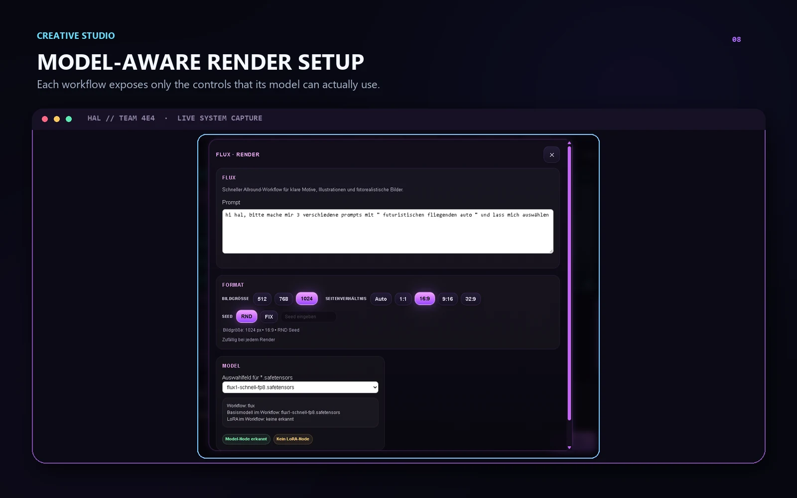The height and width of the screenshot is (498, 797).
Task: Click the yellow window dot
Action: click(57, 119)
